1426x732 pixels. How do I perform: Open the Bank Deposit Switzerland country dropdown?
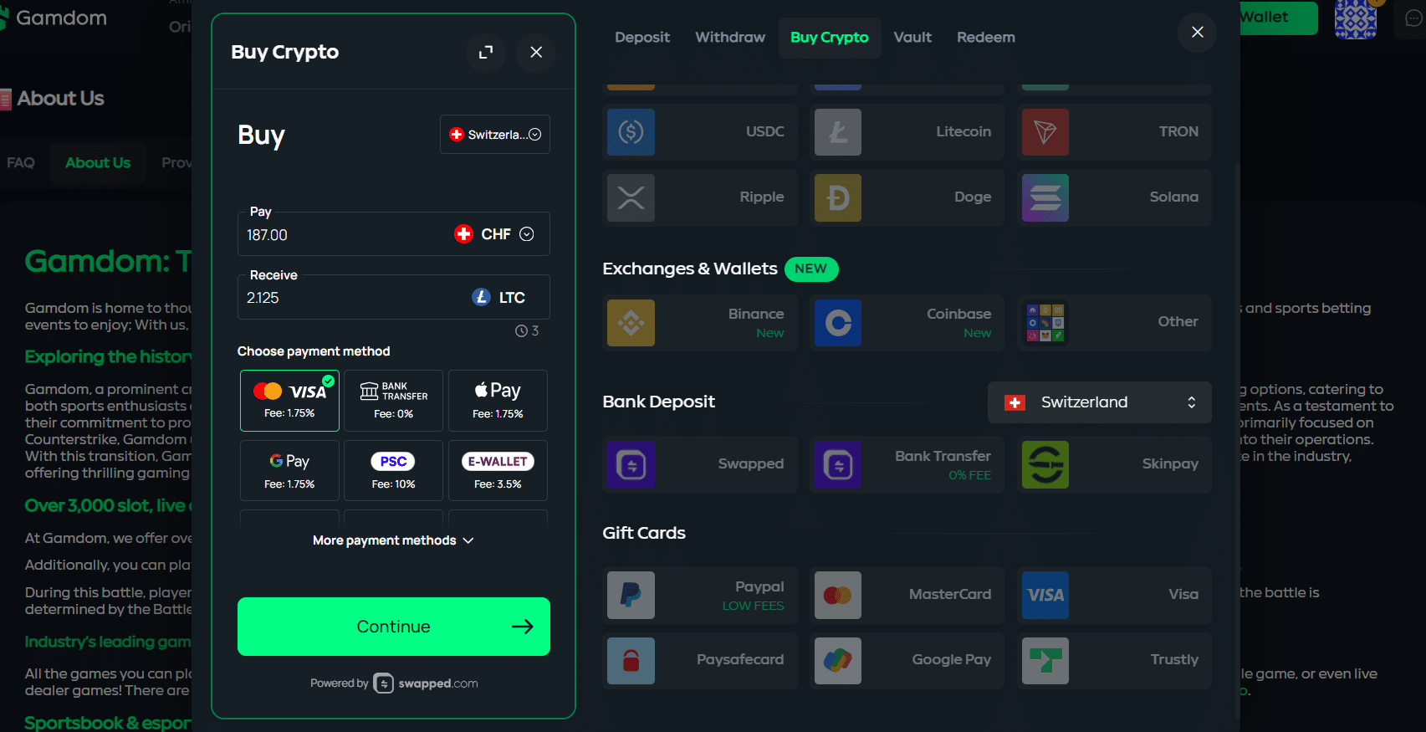click(1099, 402)
